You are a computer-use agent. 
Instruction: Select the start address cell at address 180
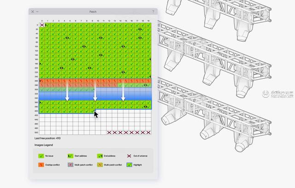[x=42, y=64]
